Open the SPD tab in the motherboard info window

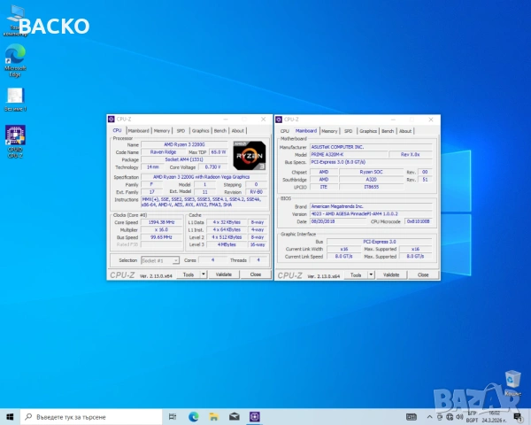click(348, 130)
